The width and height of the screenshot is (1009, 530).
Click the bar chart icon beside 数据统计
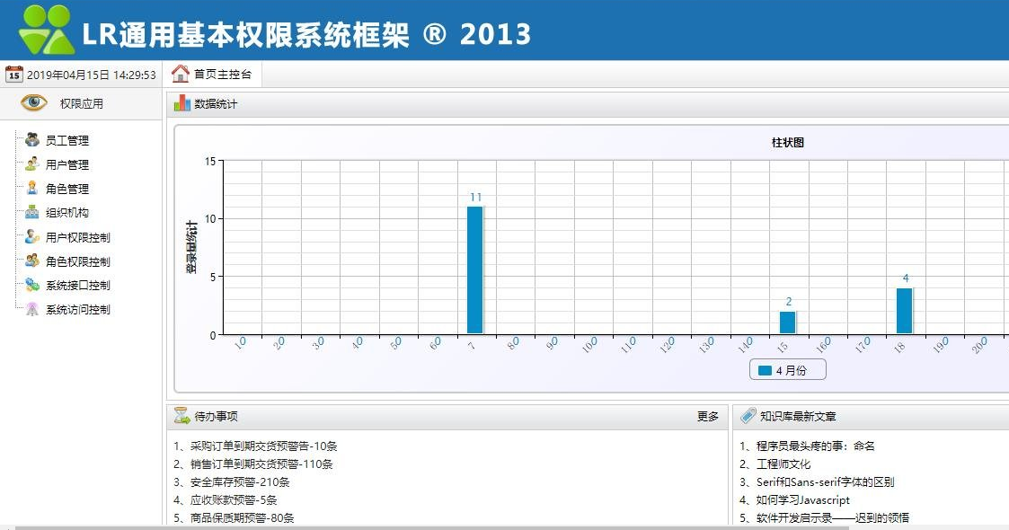[182, 103]
